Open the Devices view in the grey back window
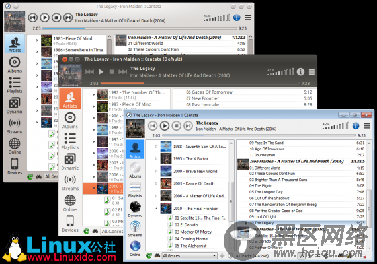Screen dimensions: 377x264 point(15,167)
